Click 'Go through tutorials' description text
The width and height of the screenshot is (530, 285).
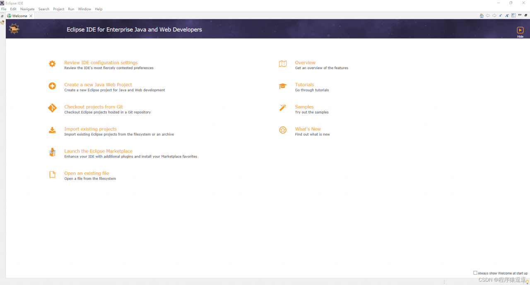tap(312, 90)
